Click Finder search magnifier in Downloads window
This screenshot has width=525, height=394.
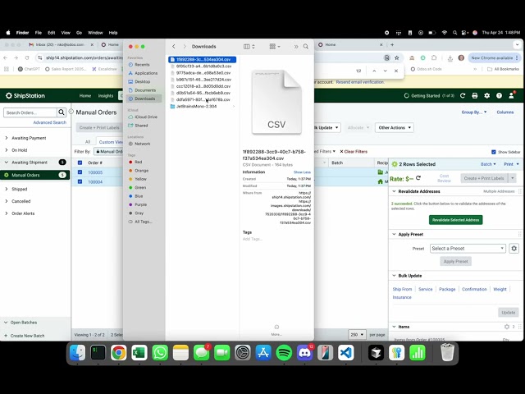click(306, 47)
